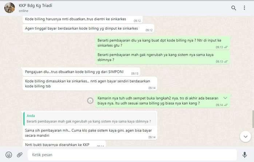This screenshot has height=162, width=254.
Task: Start voice message with microphone icon
Action: coord(245,155)
